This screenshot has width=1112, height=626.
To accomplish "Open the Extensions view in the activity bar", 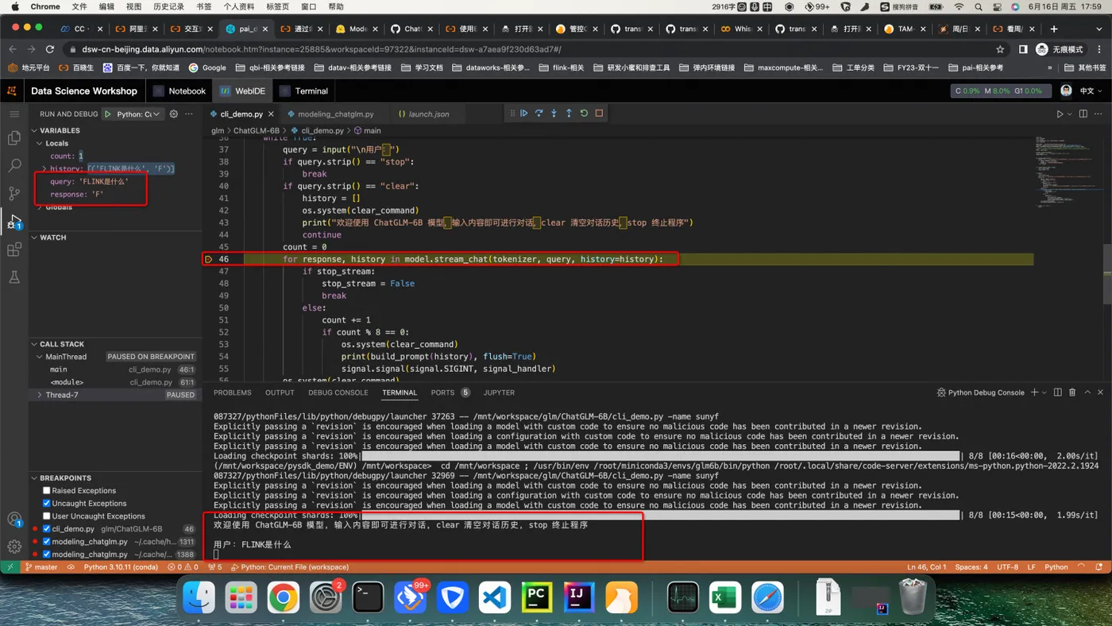I will point(14,249).
